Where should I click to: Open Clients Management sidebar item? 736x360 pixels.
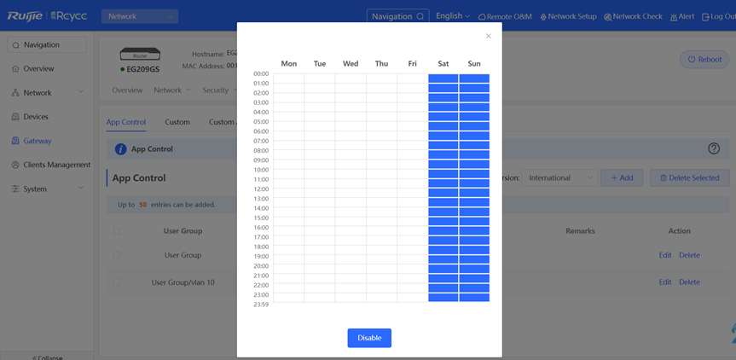56,165
